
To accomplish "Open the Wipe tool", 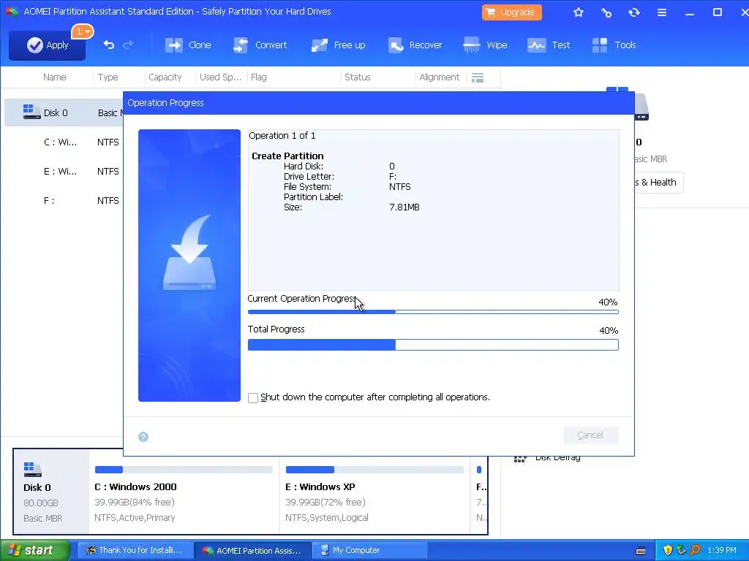I will pyautogui.click(x=485, y=45).
